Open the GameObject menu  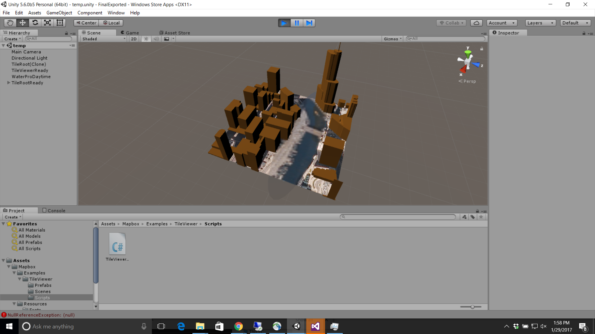59,13
